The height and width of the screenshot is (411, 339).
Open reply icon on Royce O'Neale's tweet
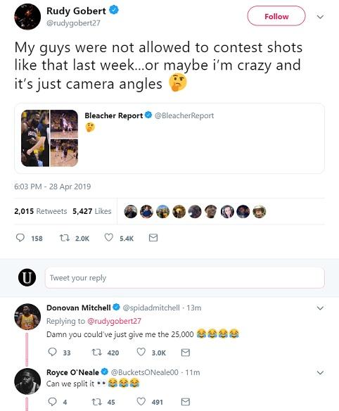52,401
